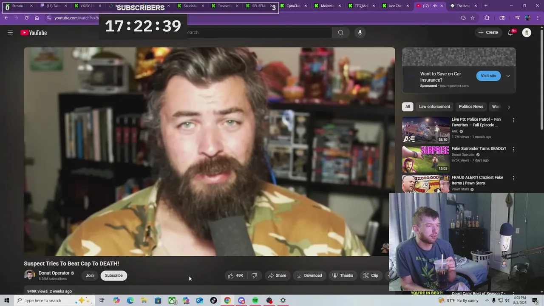
Task: Open the YouTube notifications bell
Action: coord(511,33)
